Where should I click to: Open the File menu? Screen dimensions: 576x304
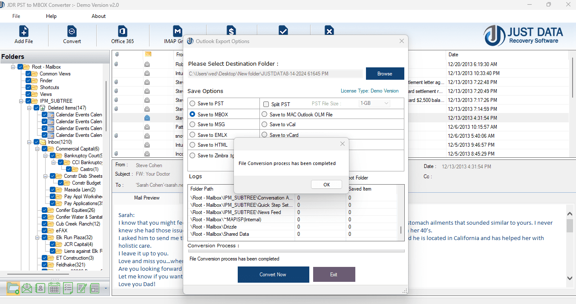[x=16, y=16]
